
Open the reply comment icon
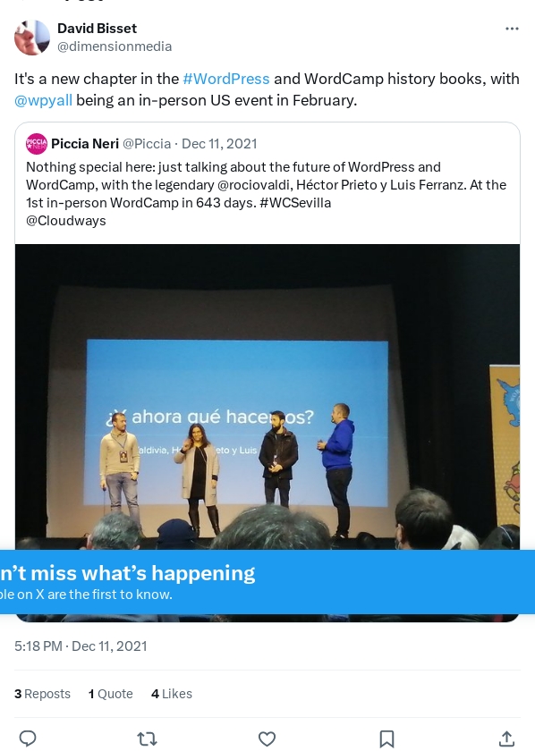click(28, 738)
